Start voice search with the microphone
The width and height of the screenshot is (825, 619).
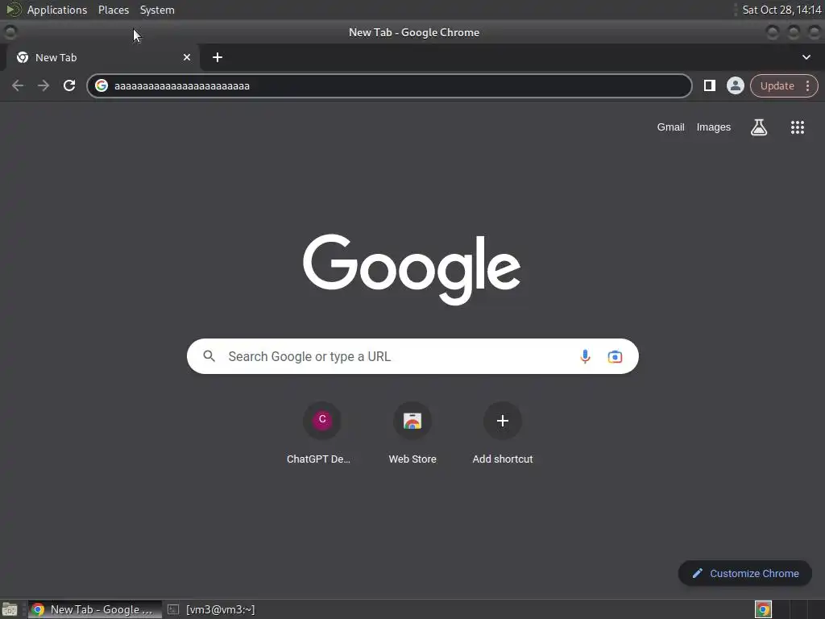pyautogui.click(x=585, y=356)
